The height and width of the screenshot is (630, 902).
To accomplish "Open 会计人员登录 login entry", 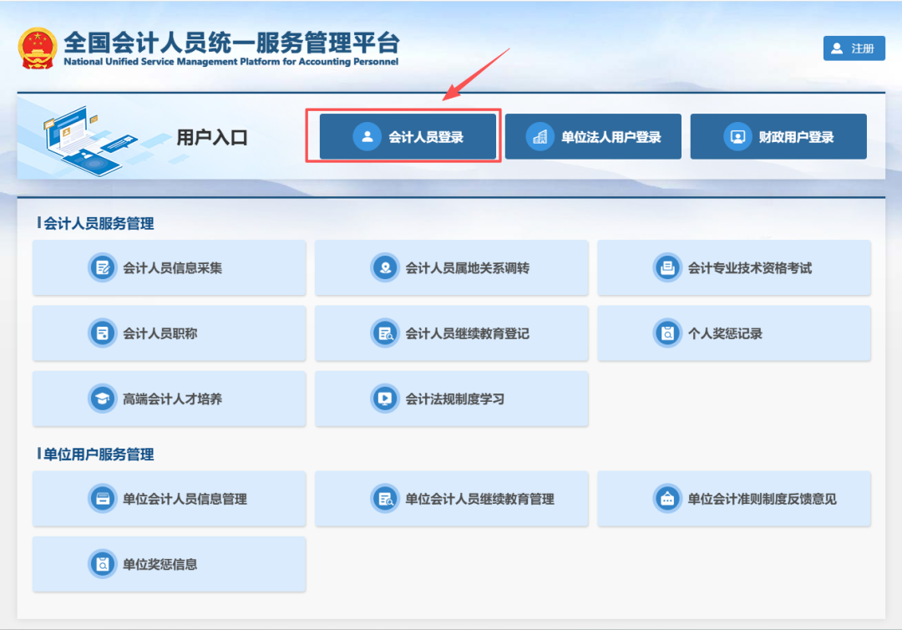I will 408,136.
